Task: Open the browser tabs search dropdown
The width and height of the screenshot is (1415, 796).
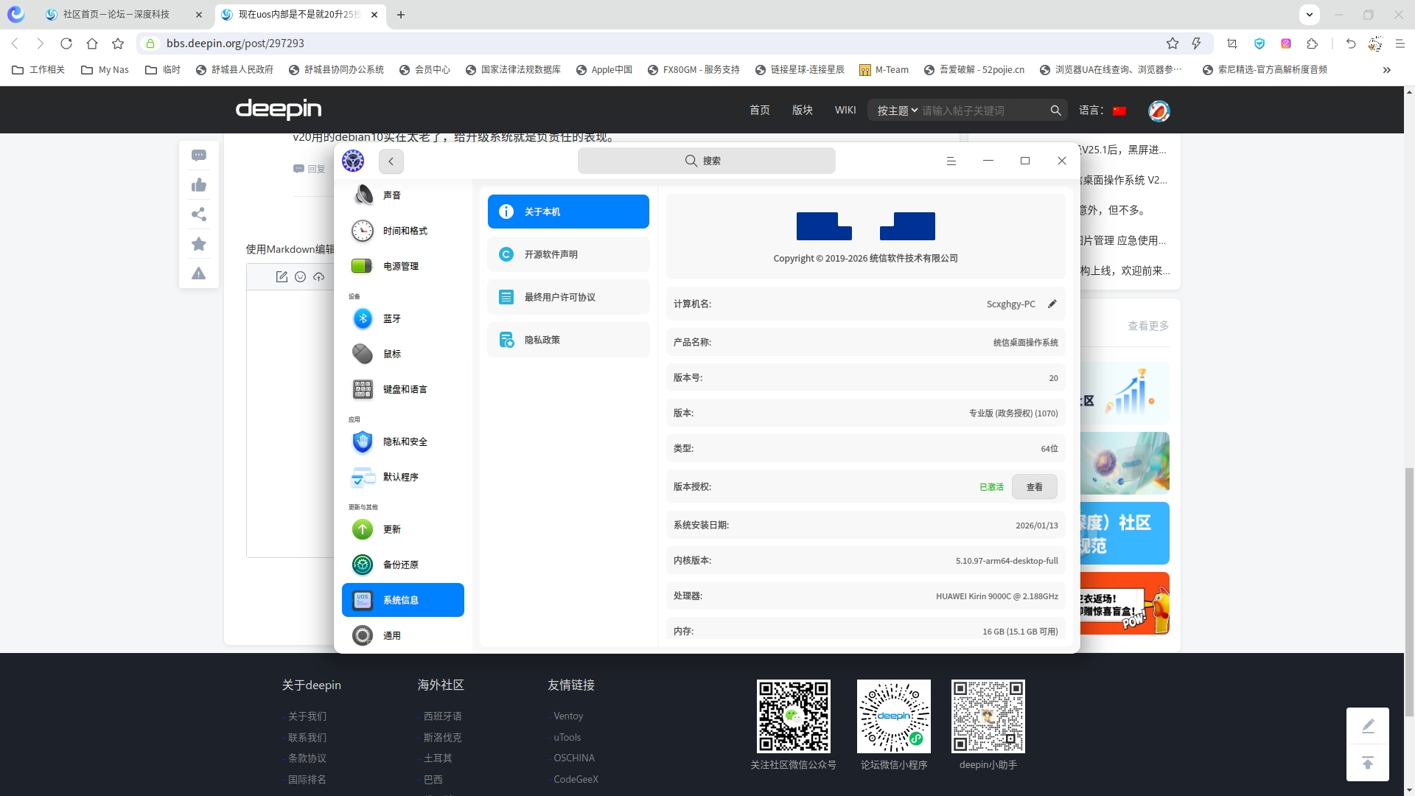Action: pyautogui.click(x=1310, y=14)
